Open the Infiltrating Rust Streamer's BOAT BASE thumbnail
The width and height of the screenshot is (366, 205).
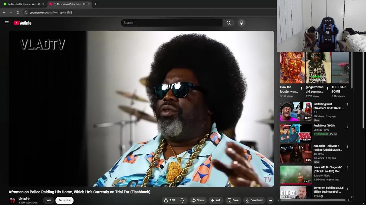pos(296,112)
